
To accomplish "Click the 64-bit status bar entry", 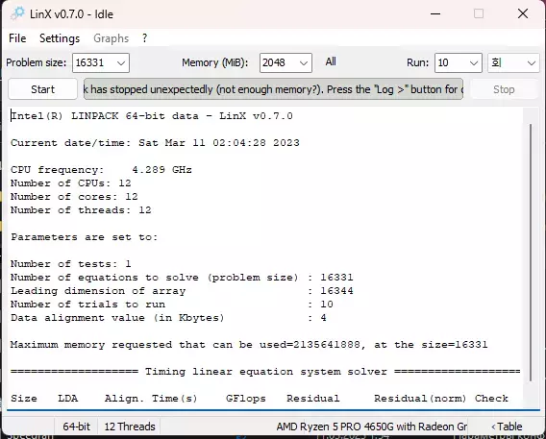I will point(76,427).
